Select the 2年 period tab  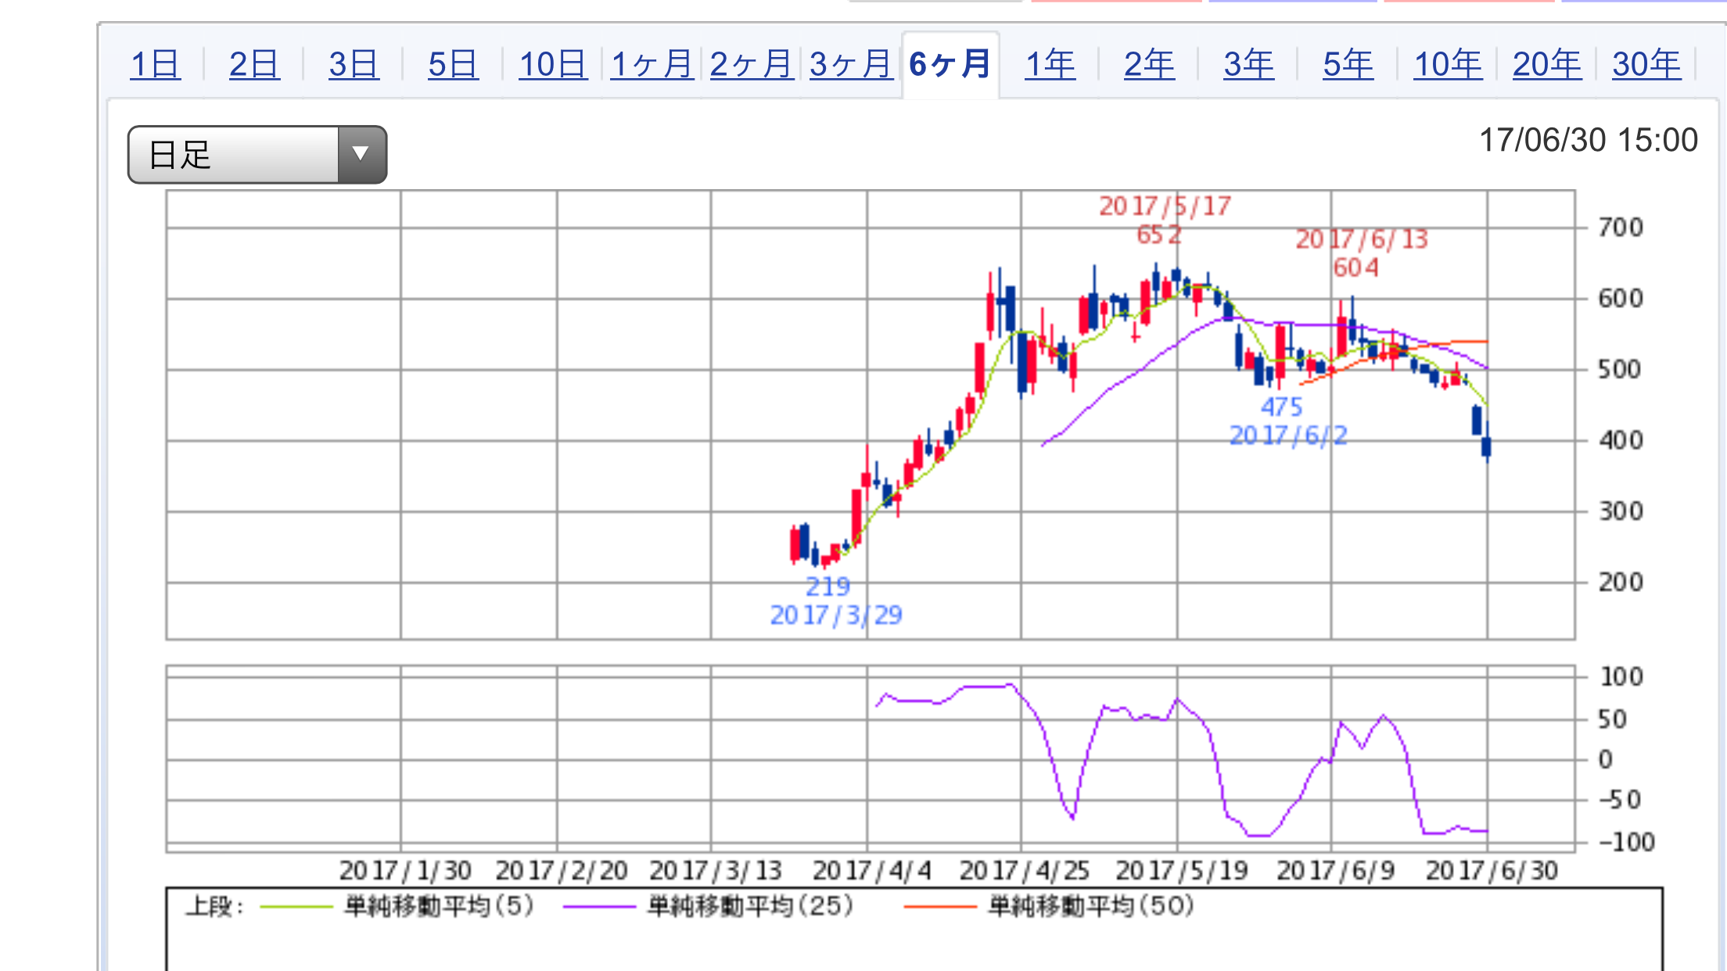(1149, 64)
